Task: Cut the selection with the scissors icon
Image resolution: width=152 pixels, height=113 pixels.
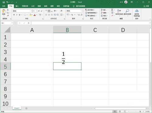Action: 8,10
